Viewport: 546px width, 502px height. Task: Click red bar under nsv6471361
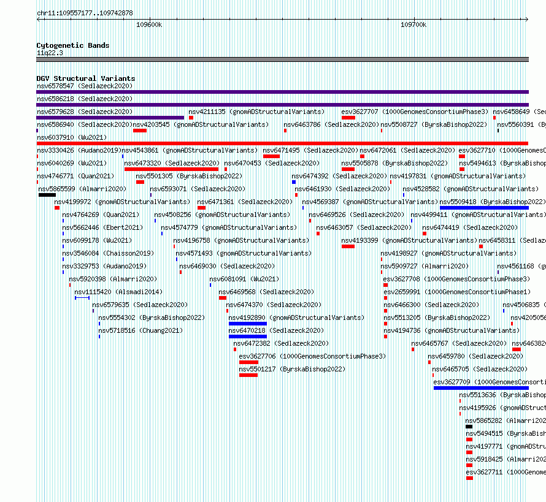(201, 208)
